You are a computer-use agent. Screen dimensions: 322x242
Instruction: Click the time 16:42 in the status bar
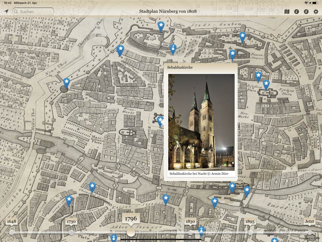8,3
